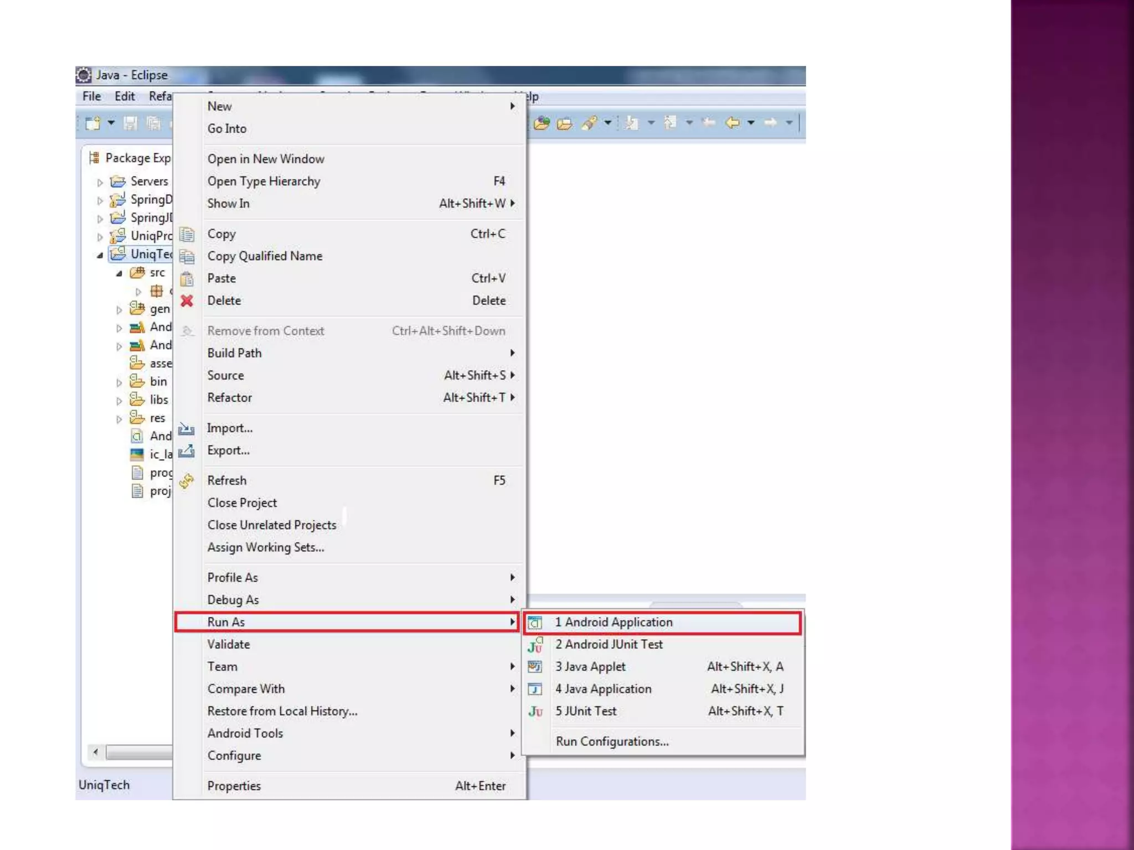The image size is (1134, 850).
Task: Click the Java Applet icon
Action: 535,667
